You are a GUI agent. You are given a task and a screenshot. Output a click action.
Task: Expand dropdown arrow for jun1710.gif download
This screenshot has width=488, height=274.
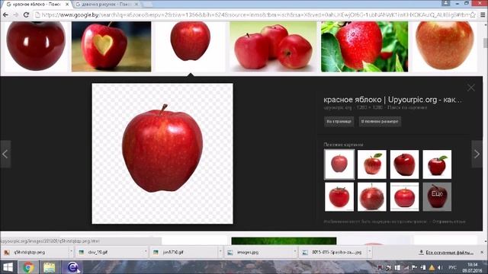tap(220, 252)
